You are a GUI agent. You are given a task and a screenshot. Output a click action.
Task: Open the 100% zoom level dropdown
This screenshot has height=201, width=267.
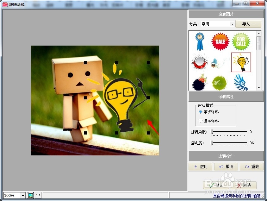coord(23,196)
